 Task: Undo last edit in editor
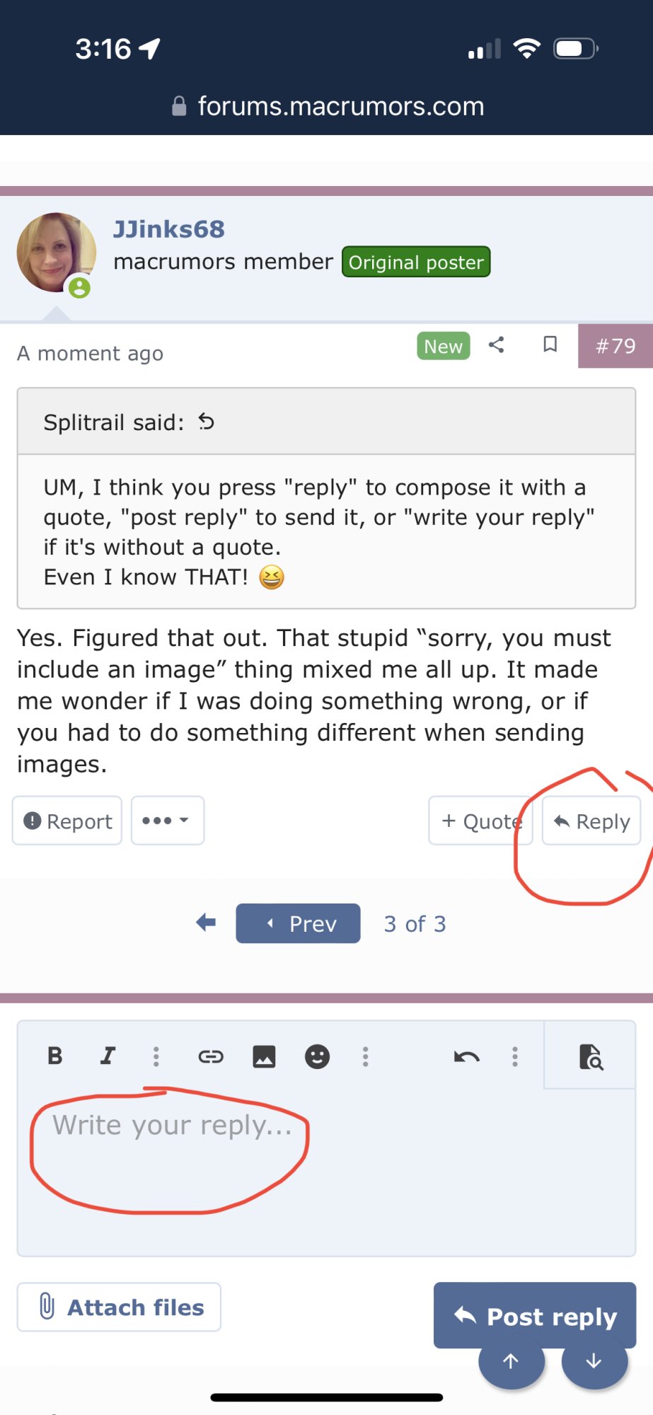pyautogui.click(x=467, y=1057)
